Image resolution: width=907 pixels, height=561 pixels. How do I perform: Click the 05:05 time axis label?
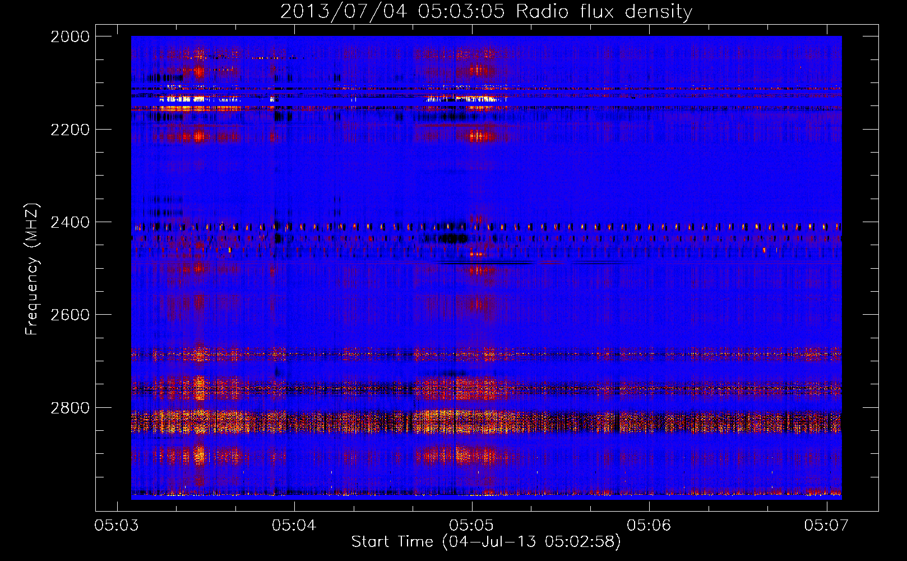(x=471, y=525)
